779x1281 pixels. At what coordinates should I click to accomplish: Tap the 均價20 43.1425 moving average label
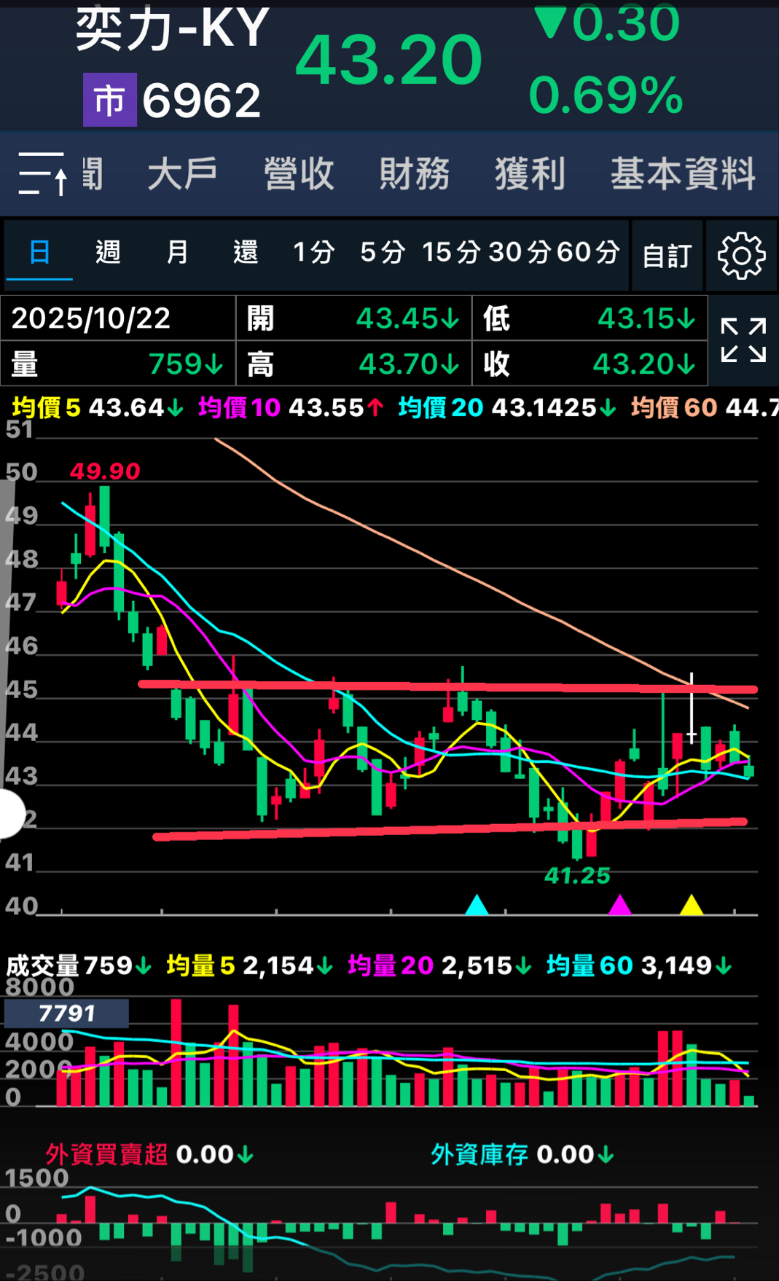coord(507,407)
